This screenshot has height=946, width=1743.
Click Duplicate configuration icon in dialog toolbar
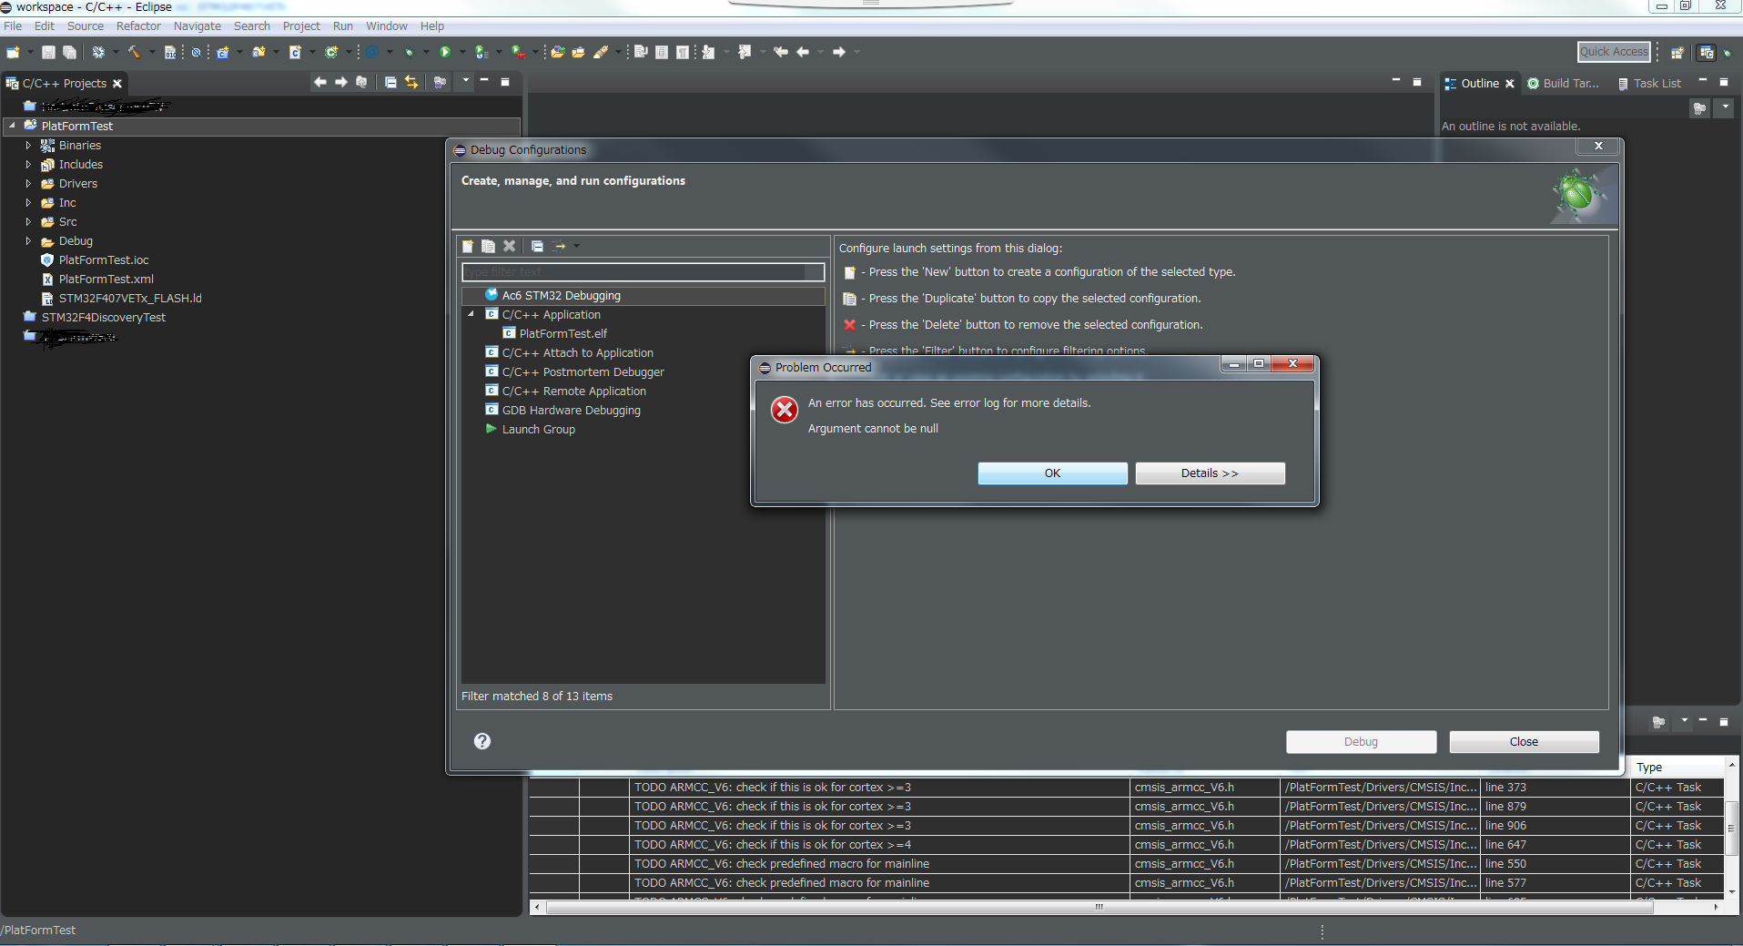[x=489, y=246]
